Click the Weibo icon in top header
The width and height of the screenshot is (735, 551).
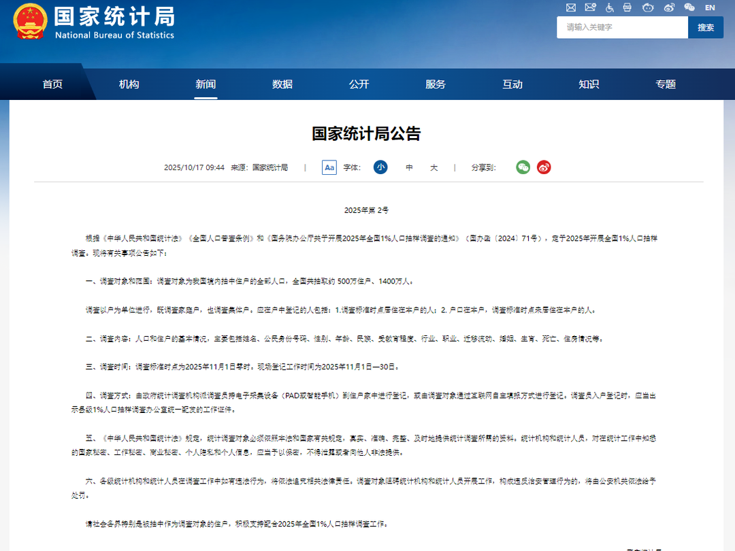[669, 7]
